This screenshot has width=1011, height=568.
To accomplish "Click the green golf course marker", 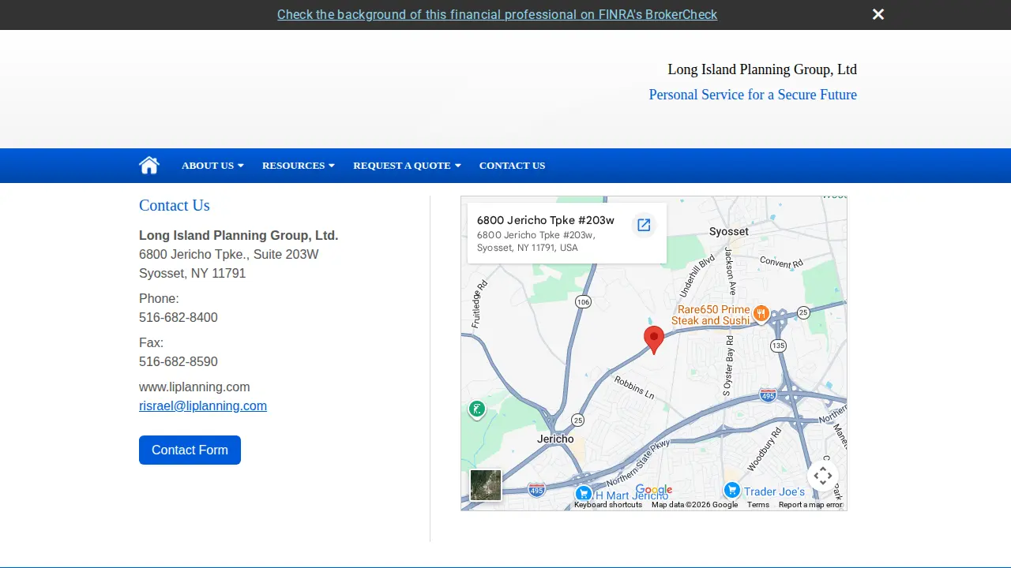I will point(476,409).
